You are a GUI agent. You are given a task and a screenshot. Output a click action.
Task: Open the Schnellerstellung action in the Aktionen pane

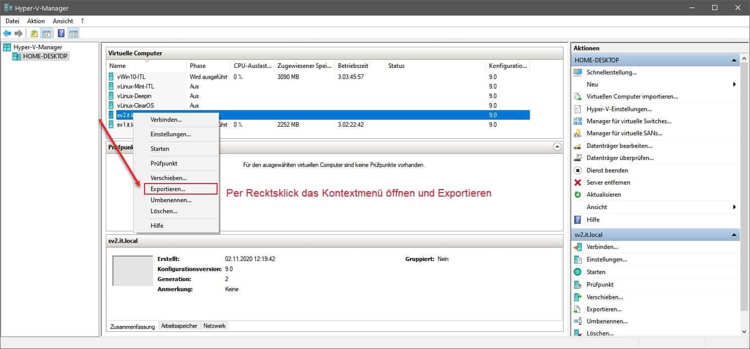[x=610, y=72]
